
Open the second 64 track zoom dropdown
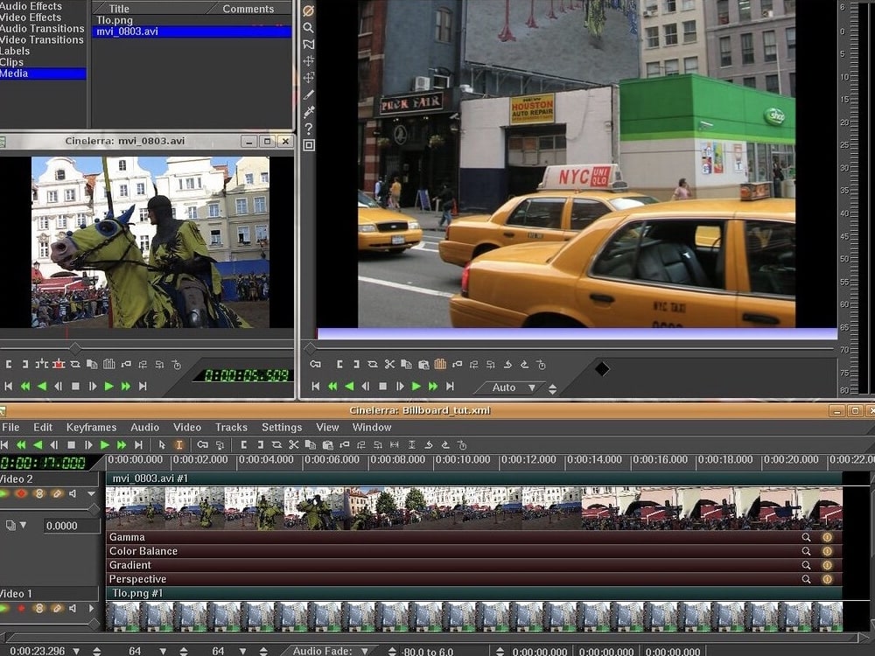(x=242, y=651)
